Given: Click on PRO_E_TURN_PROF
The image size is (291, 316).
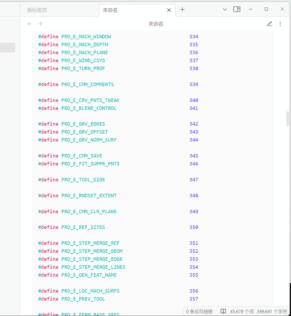Looking at the screenshot, I should 83,69.
